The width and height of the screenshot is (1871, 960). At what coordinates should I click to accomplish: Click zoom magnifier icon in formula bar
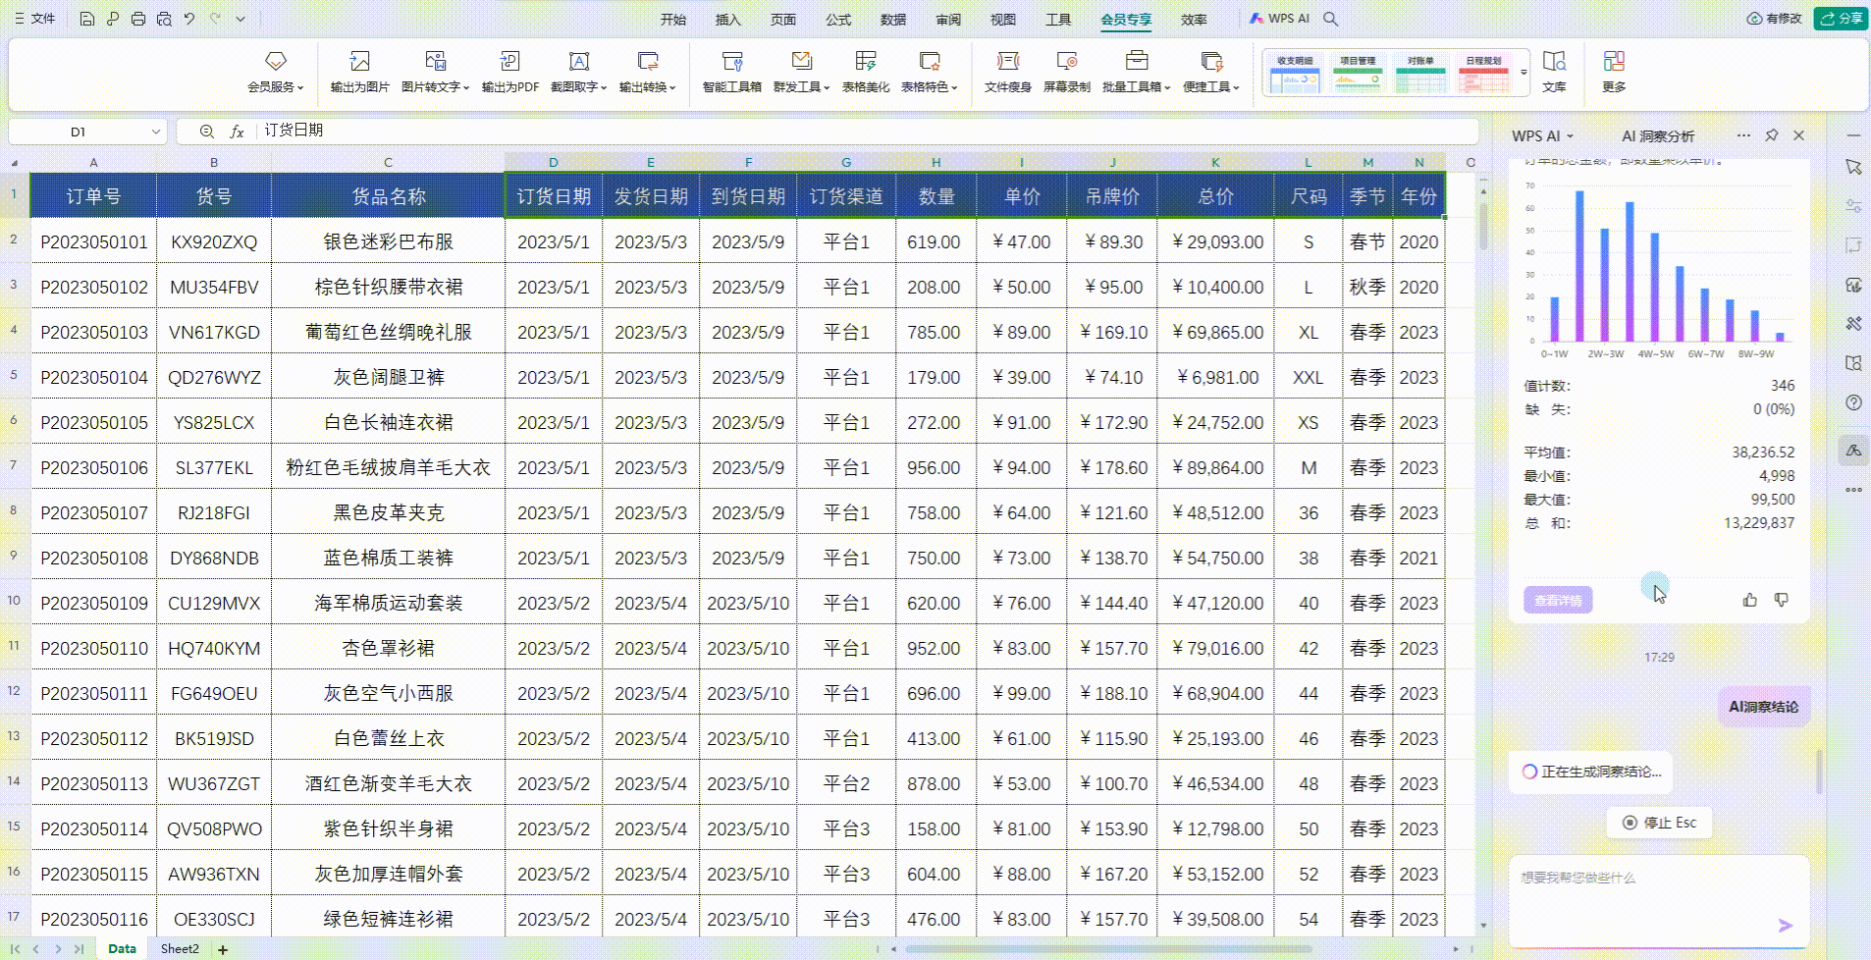[206, 132]
